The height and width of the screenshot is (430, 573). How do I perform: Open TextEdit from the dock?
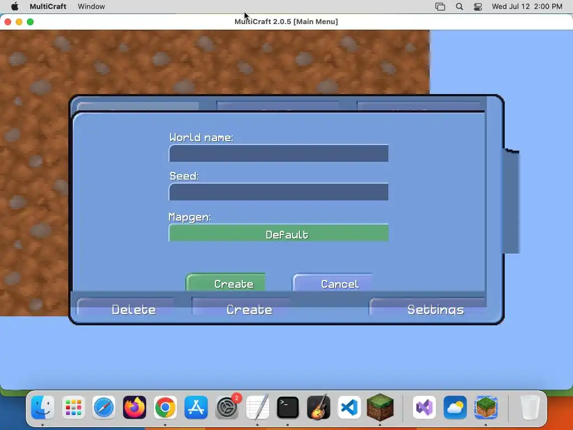[x=257, y=407]
